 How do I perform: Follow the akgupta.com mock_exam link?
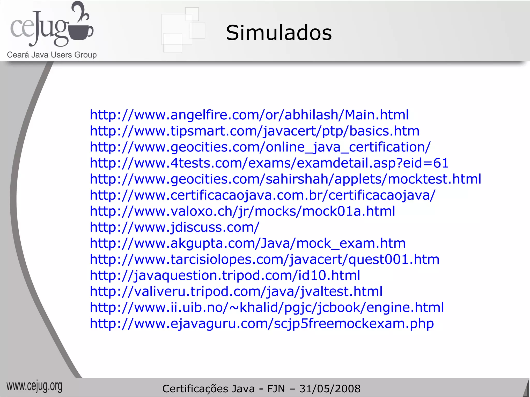tap(248, 243)
